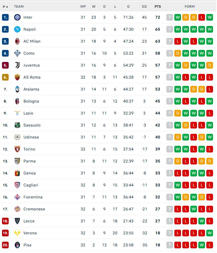Click the Inter club crest icon
The height and width of the screenshot is (253, 217).
(x=17, y=17)
